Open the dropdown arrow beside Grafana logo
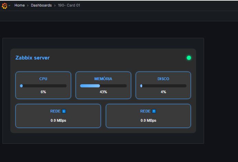Screen dimensions: 238x162 coord(9,6)
